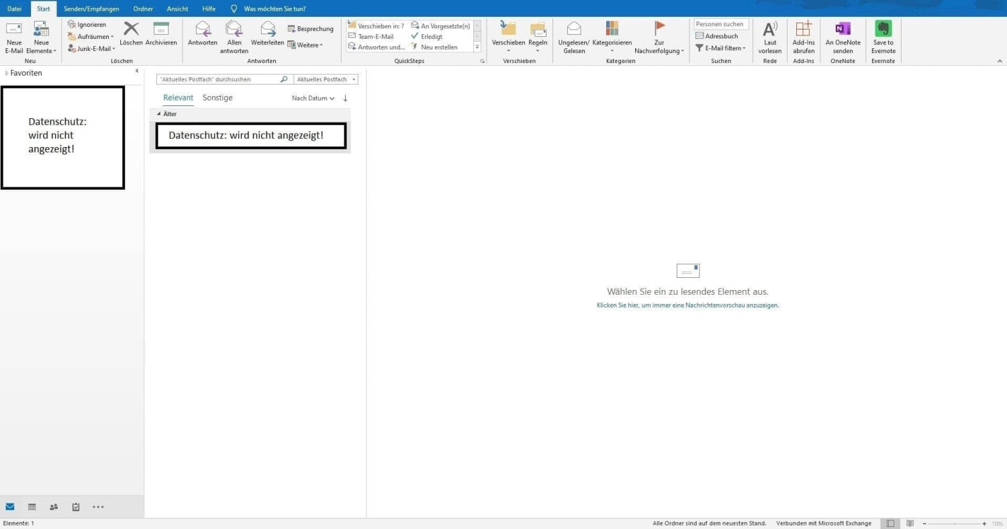Open the calendar view icon in navigation bar
Viewport: 1007px width, 529px height.
[32, 507]
